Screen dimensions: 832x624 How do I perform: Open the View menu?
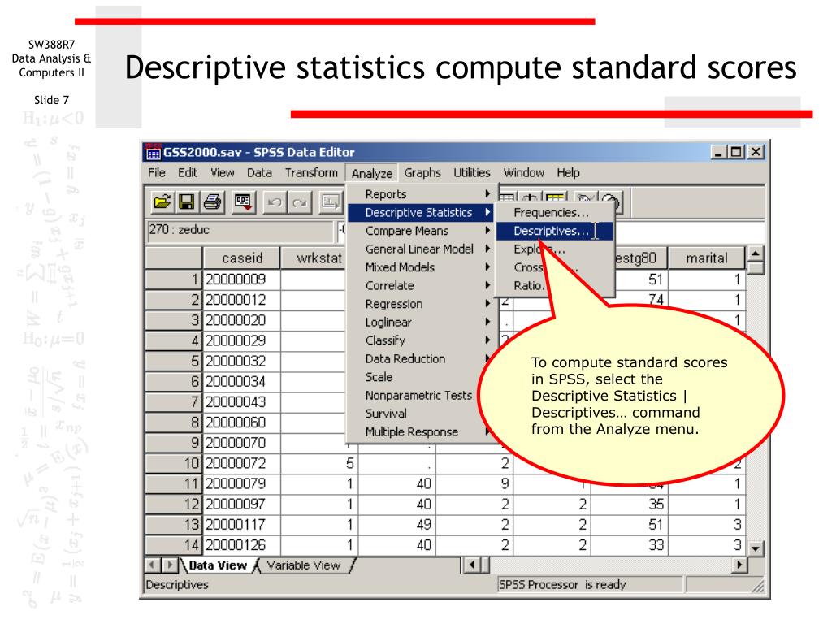pyautogui.click(x=222, y=172)
